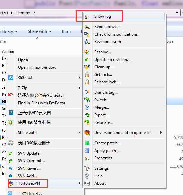
Task: Click the Size column header
Action: 170,41
